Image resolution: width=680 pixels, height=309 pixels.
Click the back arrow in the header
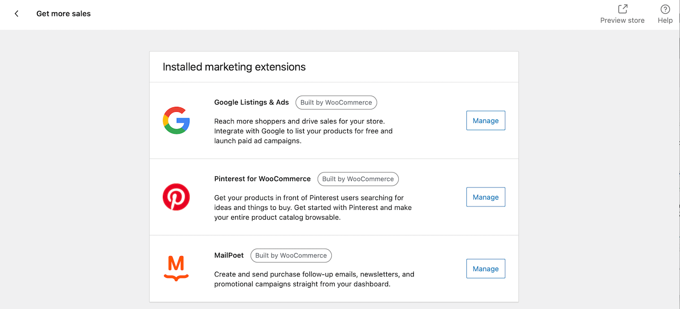[17, 14]
